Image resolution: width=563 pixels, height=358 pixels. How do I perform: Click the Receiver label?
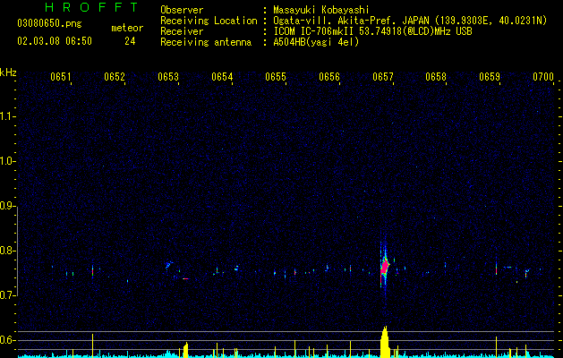point(182,31)
